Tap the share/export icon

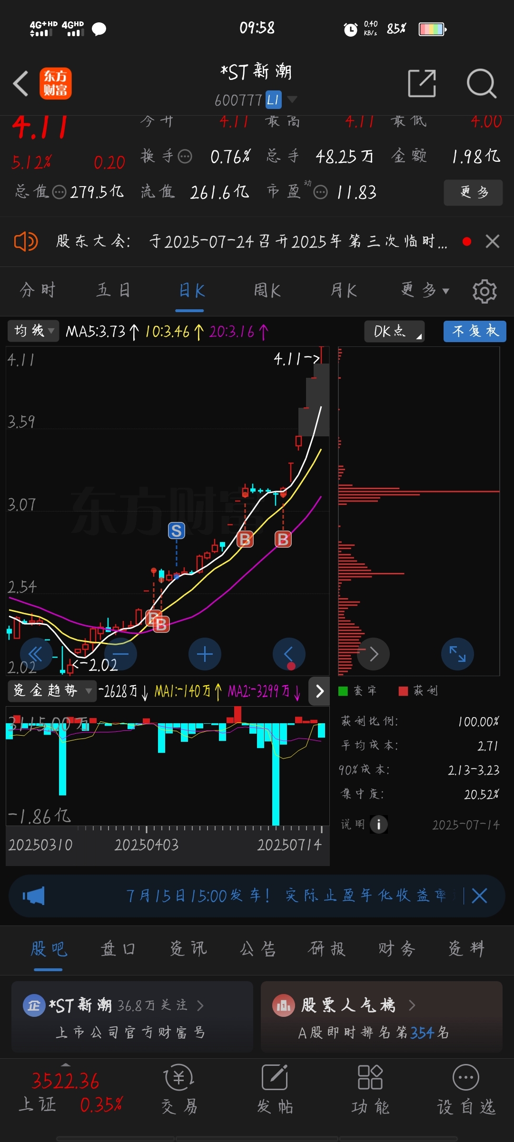tap(422, 83)
